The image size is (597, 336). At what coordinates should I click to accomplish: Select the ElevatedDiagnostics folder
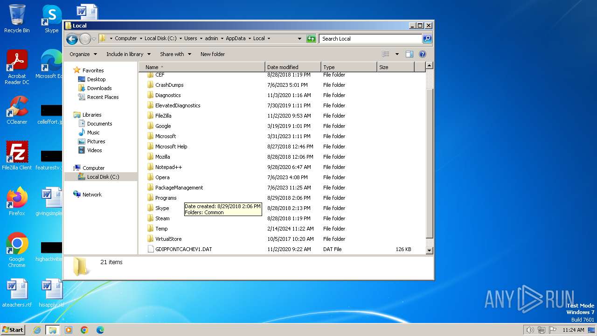click(178, 105)
